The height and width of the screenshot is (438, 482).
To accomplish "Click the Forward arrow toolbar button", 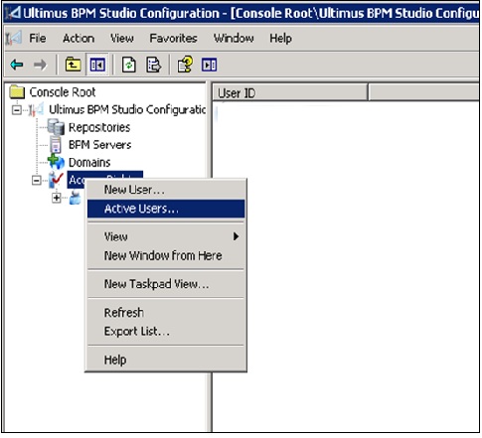I will (x=41, y=65).
